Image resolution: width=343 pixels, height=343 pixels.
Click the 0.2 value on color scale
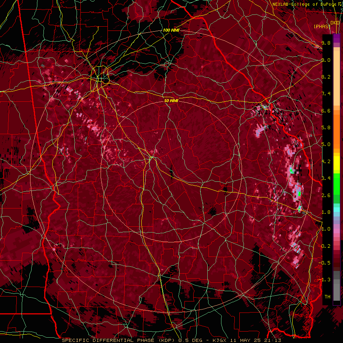(326, 246)
